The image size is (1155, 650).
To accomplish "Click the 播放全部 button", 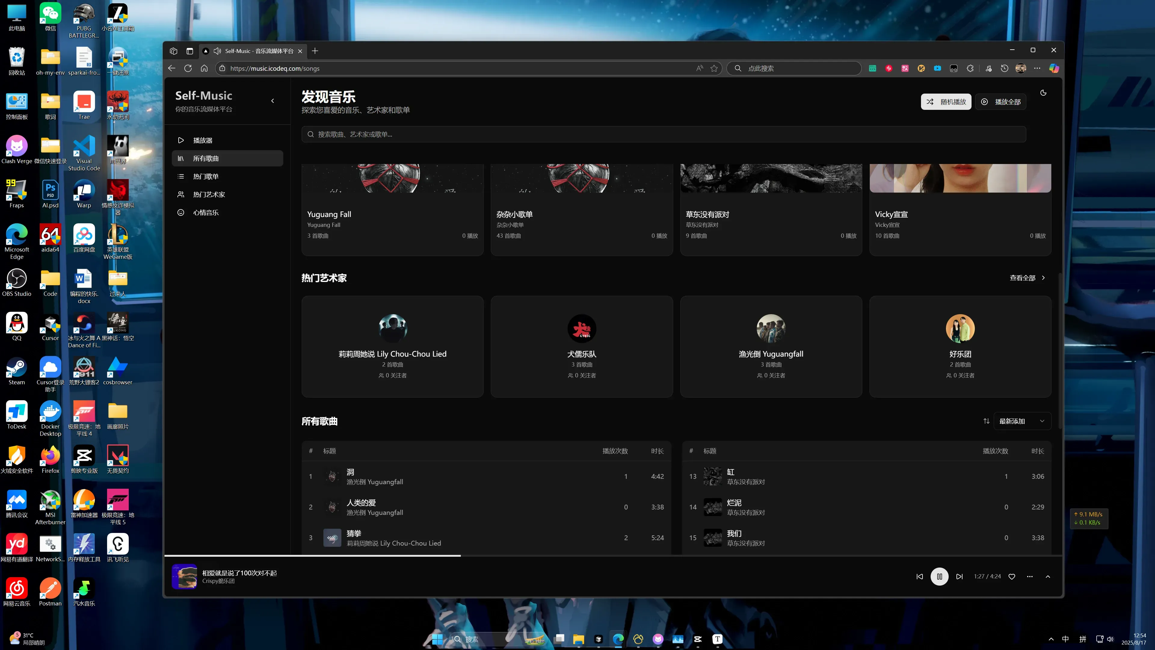I will [1001, 102].
